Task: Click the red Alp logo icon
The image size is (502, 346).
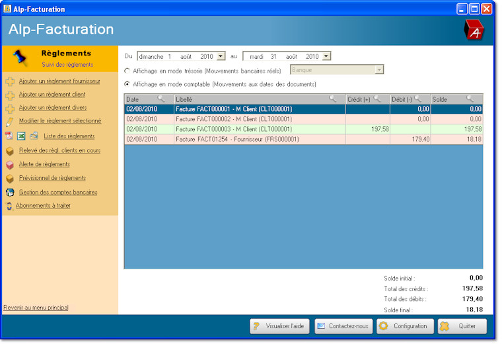Action: point(474,30)
